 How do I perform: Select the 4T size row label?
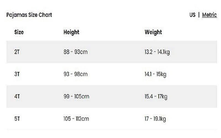[x=17, y=97]
